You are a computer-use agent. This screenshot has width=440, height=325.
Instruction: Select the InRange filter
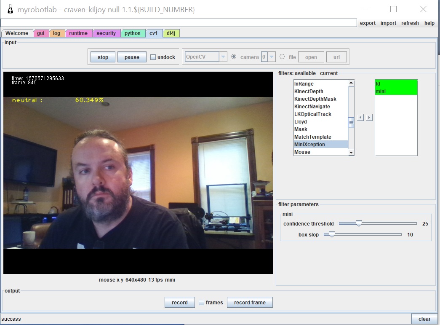pos(321,84)
